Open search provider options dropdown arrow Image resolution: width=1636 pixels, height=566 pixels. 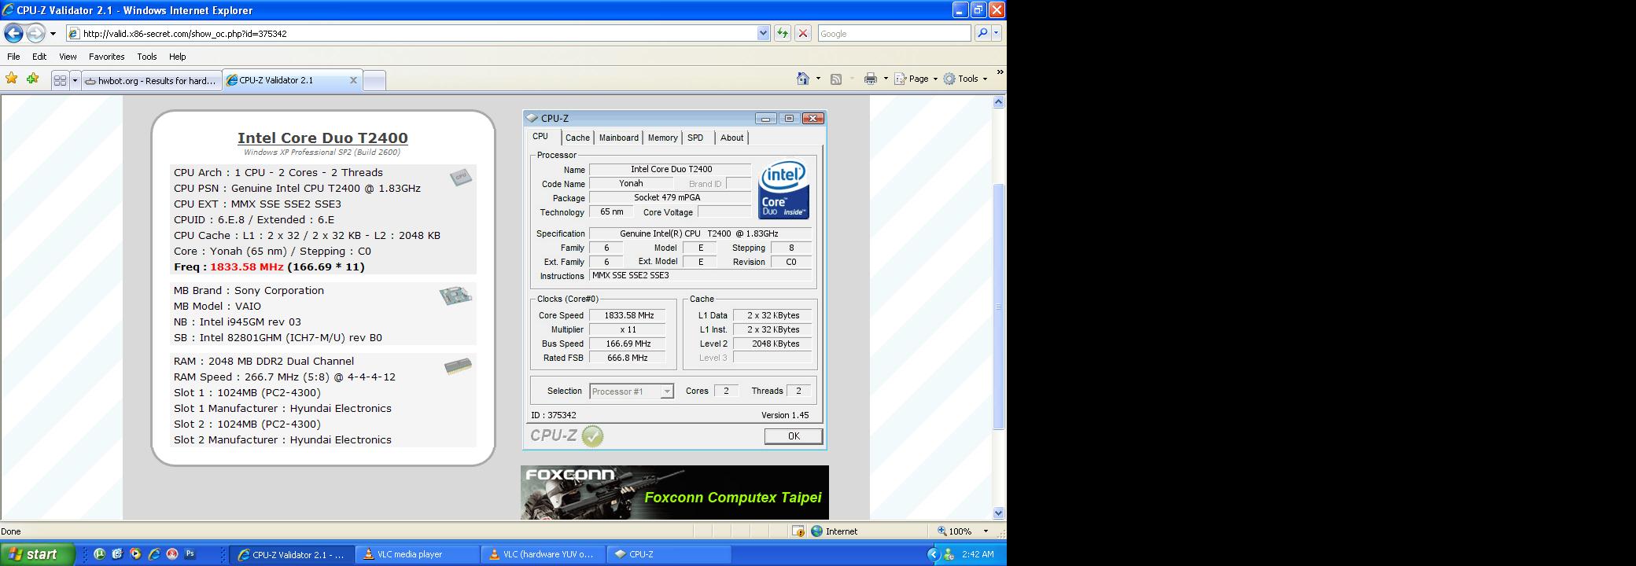tap(997, 33)
